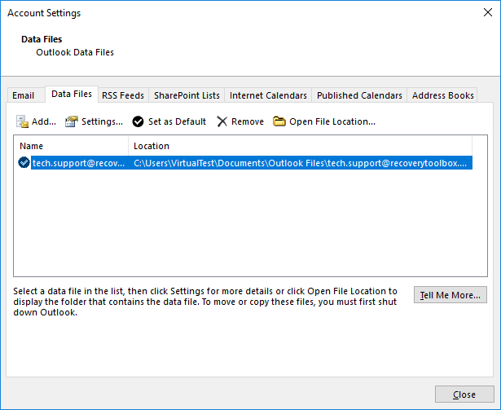Click the Open File Location folder icon
This screenshot has width=501, height=410.
pos(279,121)
